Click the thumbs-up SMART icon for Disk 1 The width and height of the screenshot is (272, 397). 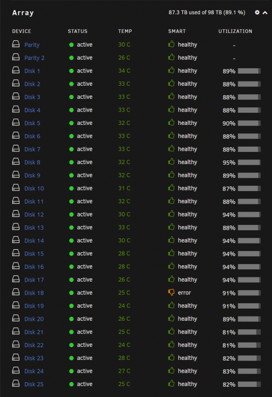[171, 70]
